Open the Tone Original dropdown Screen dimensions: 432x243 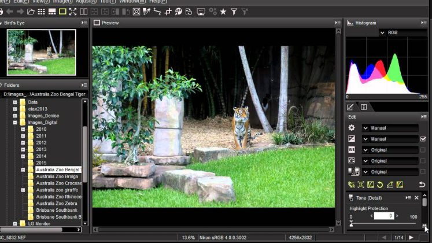390,172
